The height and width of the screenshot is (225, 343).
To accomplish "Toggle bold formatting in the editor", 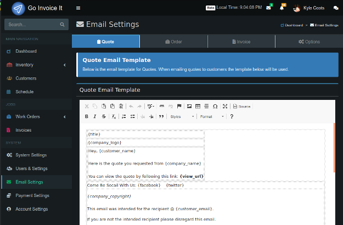I will [87, 116].
